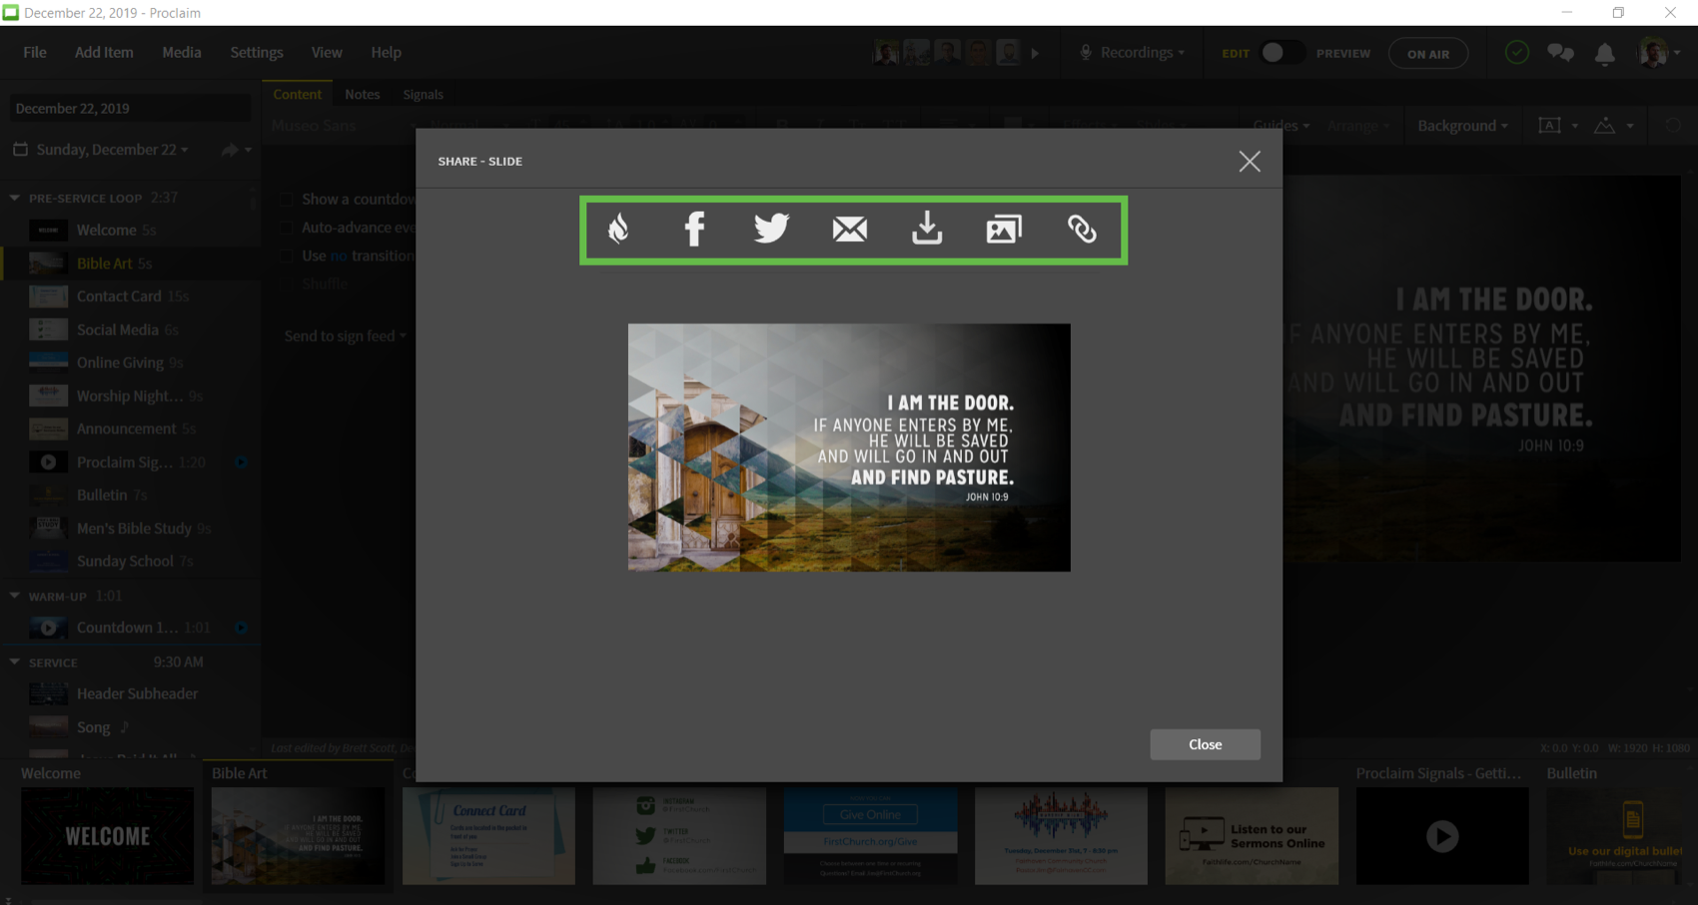This screenshot has height=905, width=1698.
Task: Select the Bulletin item
Action: [x=130, y=495]
